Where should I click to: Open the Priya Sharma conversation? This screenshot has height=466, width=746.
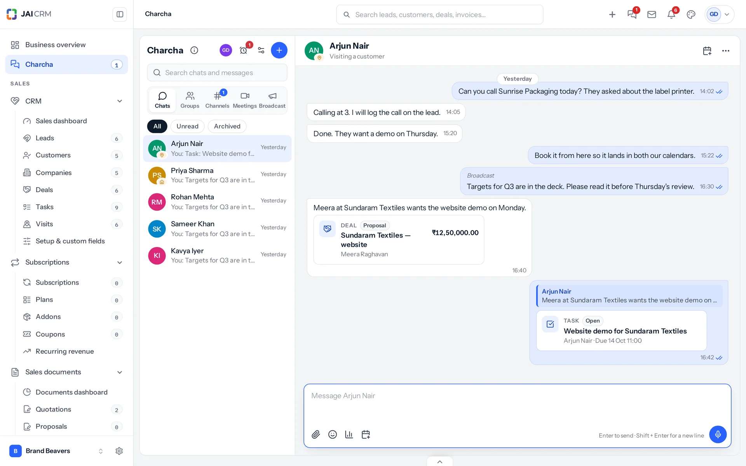pyautogui.click(x=217, y=176)
